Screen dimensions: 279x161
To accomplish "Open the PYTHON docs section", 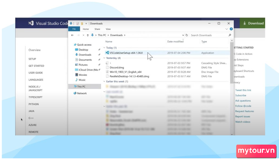I will 33,104.
